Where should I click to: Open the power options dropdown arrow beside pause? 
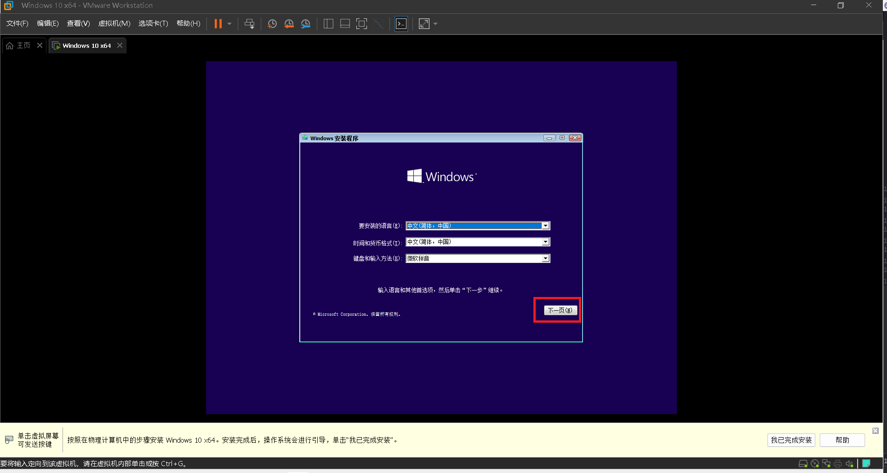click(229, 23)
